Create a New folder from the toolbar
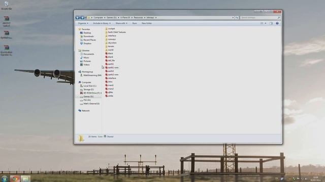325x182 pixels. point(147,23)
